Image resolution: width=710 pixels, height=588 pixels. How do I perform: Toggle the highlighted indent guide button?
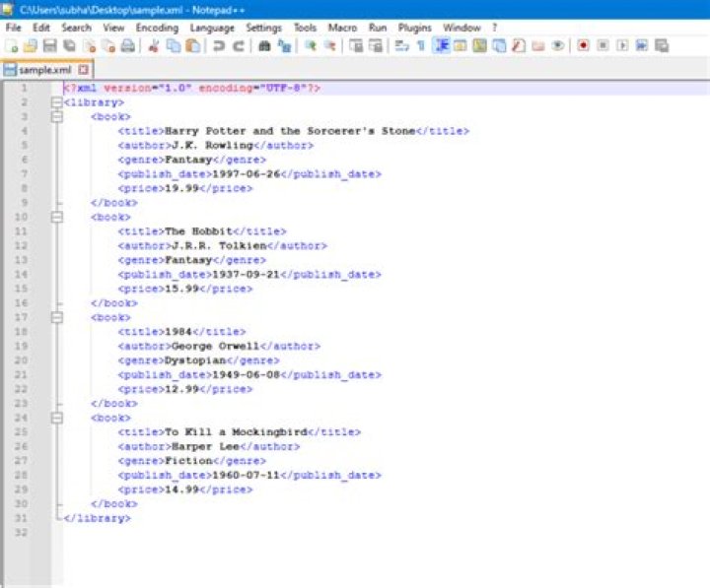(442, 45)
